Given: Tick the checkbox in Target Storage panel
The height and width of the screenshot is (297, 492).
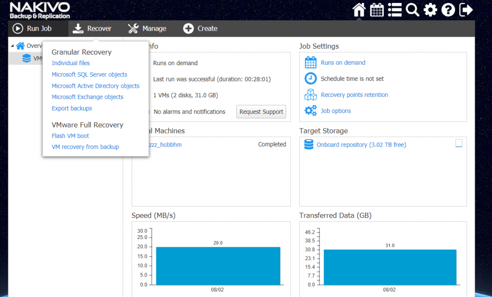Looking at the screenshot, I should click(x=459, y=143).
